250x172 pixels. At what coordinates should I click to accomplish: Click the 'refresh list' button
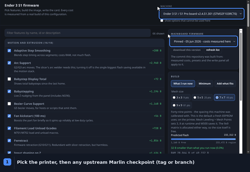pyautogui.click(x=213, y=50)
